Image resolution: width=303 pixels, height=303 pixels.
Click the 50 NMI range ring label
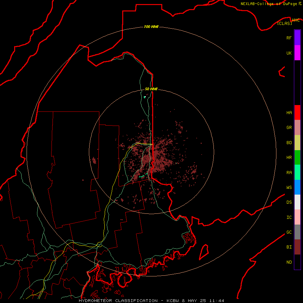tap(151, 89)
